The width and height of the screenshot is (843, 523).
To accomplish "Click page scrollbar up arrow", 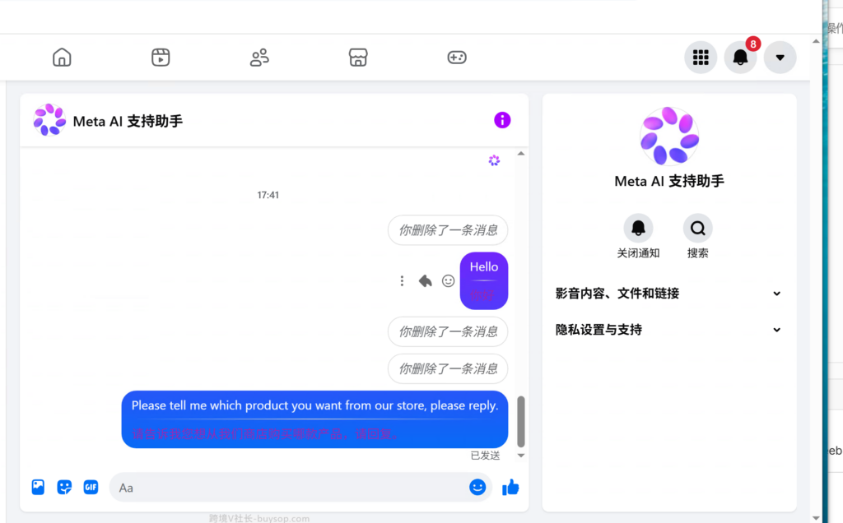I will pos(816,41).
